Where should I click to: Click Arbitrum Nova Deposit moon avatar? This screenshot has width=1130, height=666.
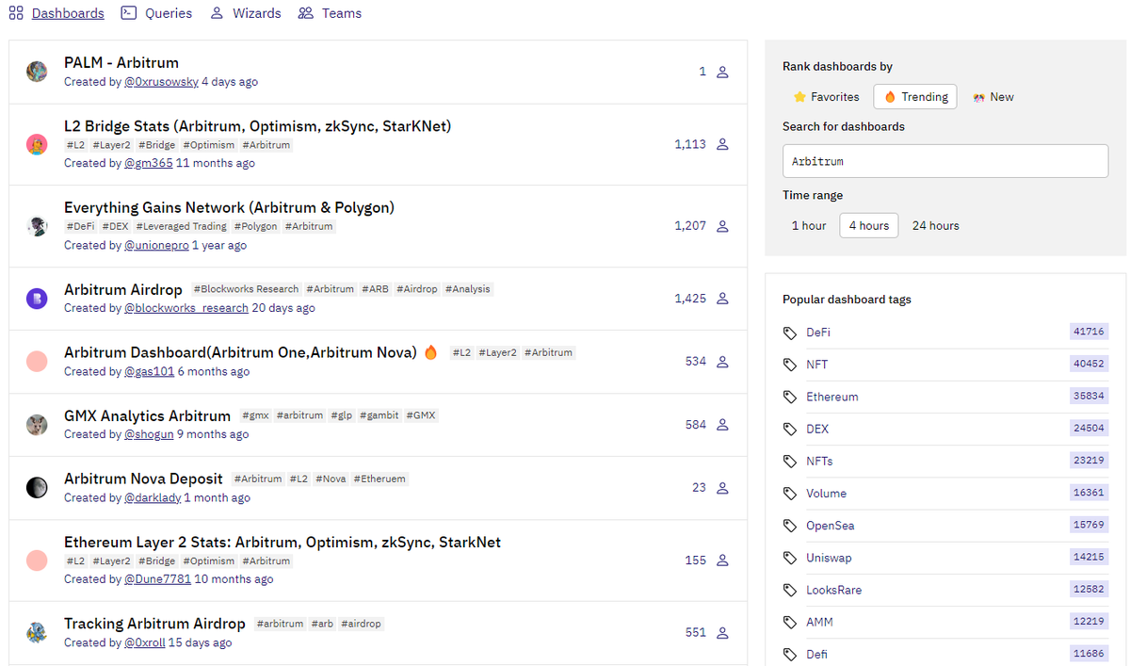(x=37, y=488)
